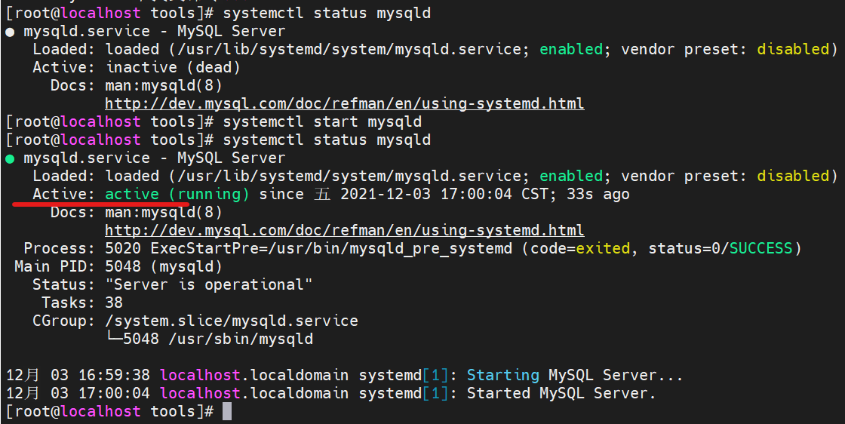The width and height of the screenshot is (845, 424).
Task: Click the /system.slice/mysqld.service CGroup path
Action: tap(232, 321)
